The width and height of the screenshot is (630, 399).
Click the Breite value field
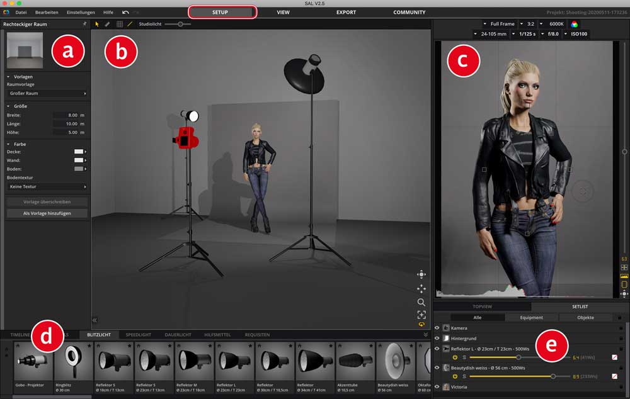coord(66,115)
